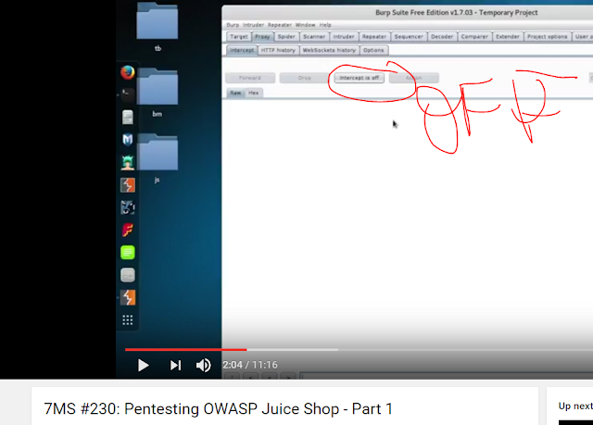Open the Decoder tab
Screen dimensions: 593x425
point(442,37)
